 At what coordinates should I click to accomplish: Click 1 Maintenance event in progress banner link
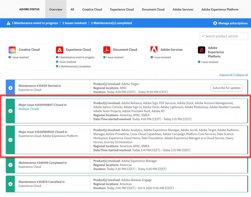pos(35,23)
